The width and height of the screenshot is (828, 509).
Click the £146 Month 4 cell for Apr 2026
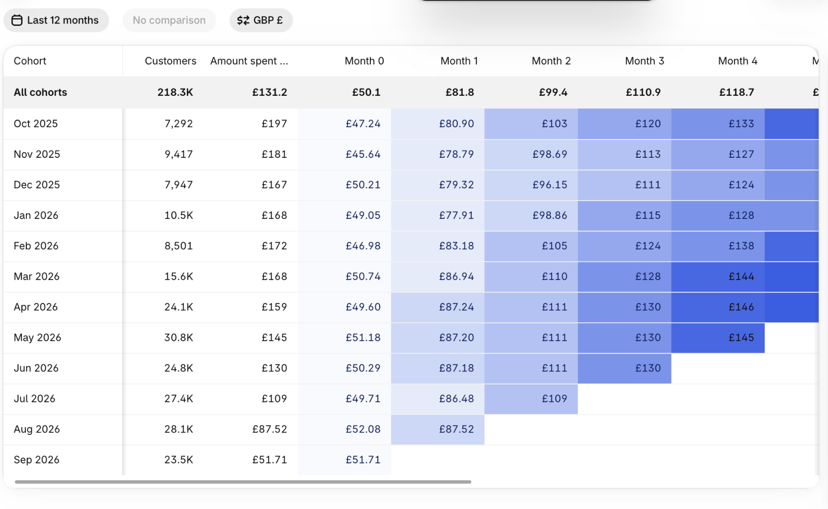pos(718,307)
